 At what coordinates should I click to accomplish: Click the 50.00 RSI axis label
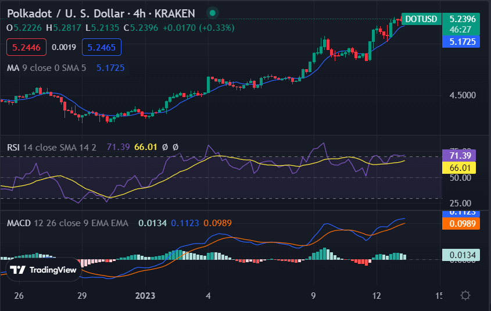(x=460, y=177)
